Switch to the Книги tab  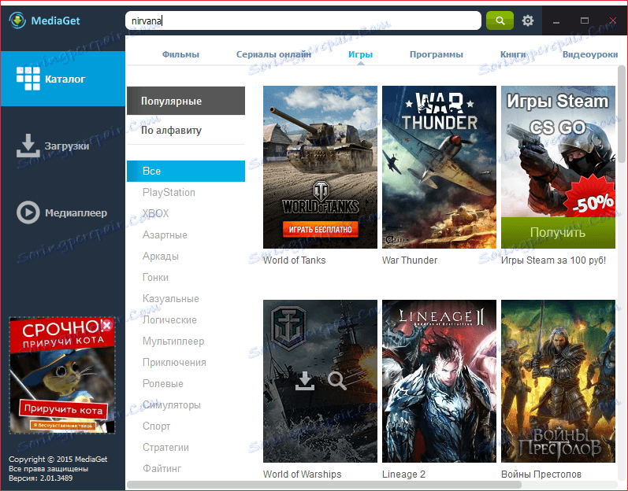(x=513, y=54)
